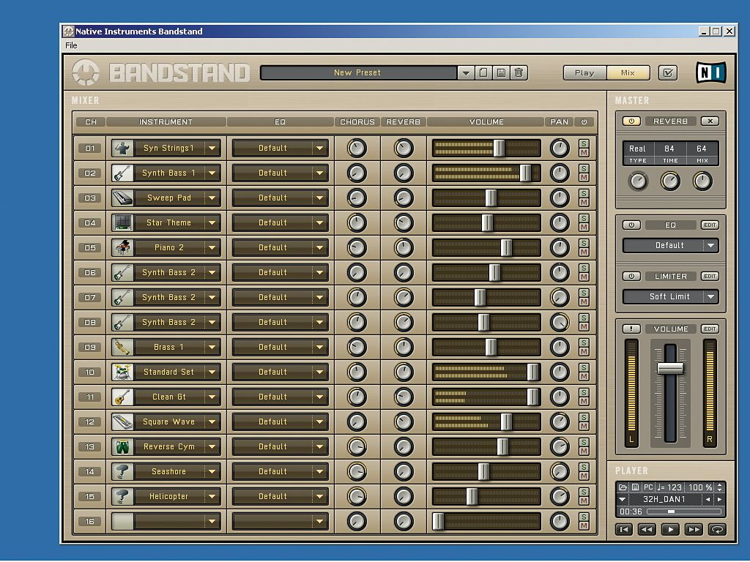Click the master volume fader handle
The height and width of the screenshot is (562, 750).
[671, 368]
